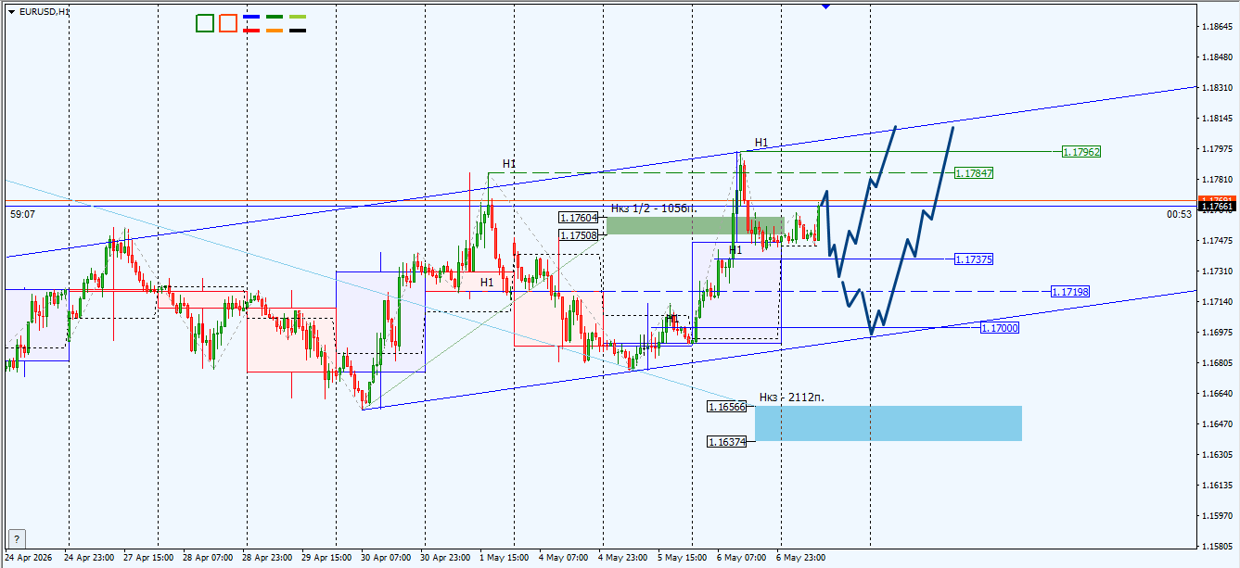Click the red line legend swatch

[251, 31]
